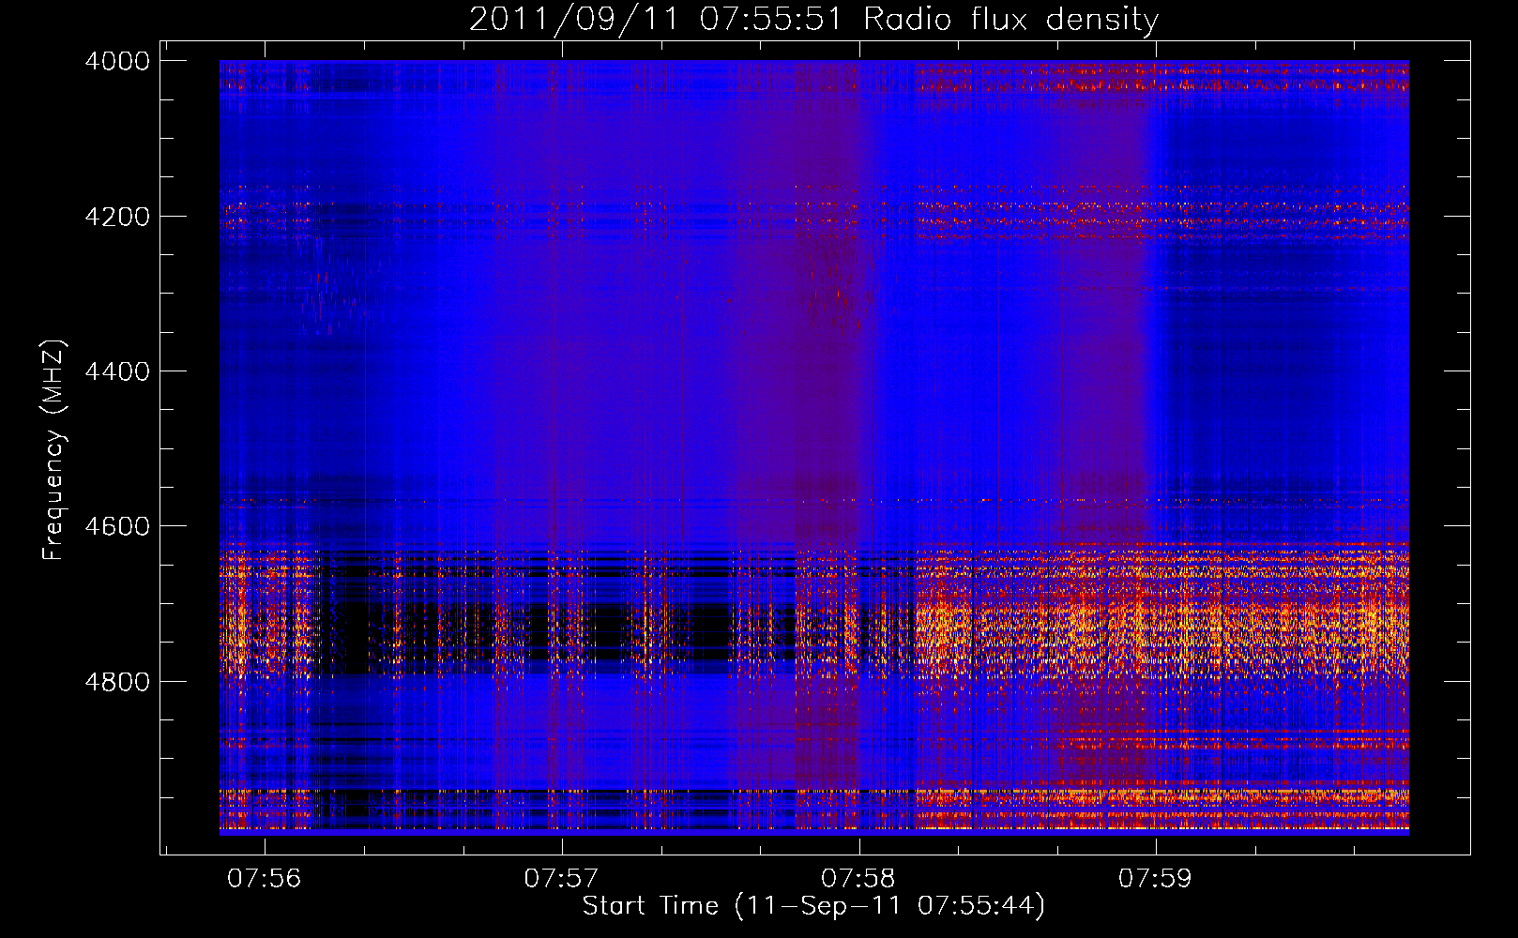The height and width of the screenshot is (938, 1518).
Task: Click the 4800 frequency axis label
Action: [x=117, y=681]
